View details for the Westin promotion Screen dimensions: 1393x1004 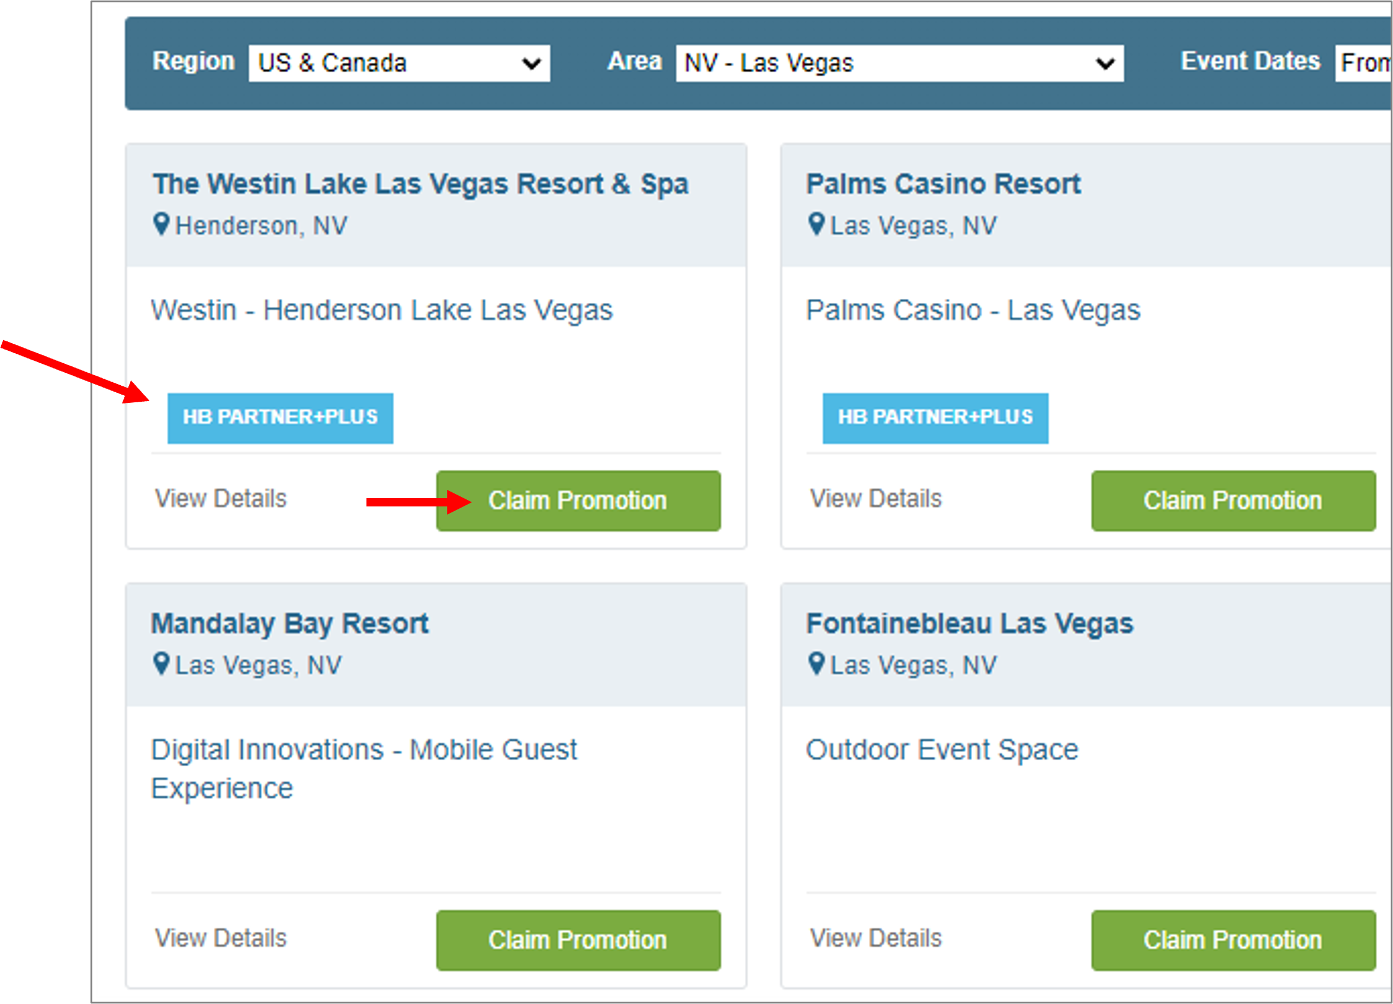tap(220, 499)
